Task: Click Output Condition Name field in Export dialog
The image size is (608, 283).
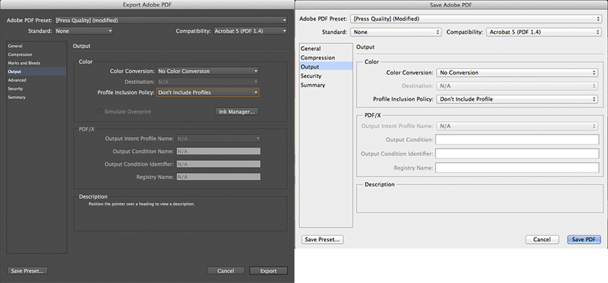Action: (218, 152)
